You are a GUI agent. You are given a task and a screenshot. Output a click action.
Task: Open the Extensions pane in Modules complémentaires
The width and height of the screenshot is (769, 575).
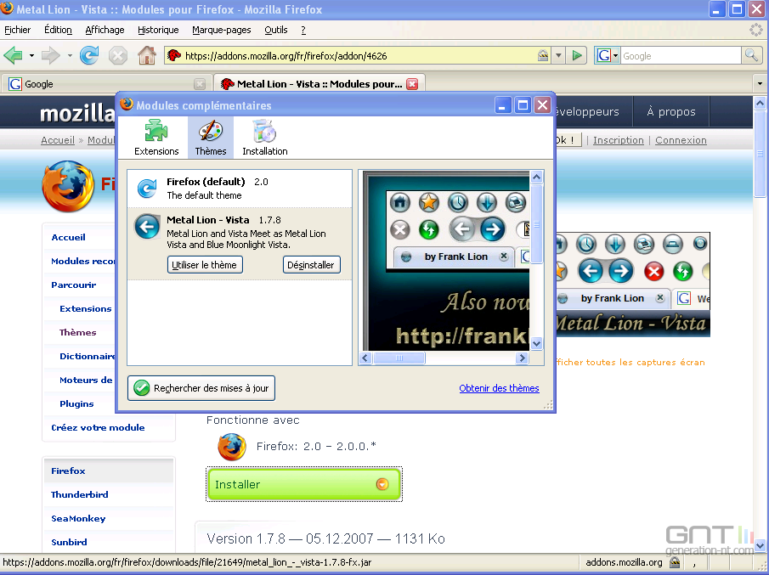[x=156, y=138]
